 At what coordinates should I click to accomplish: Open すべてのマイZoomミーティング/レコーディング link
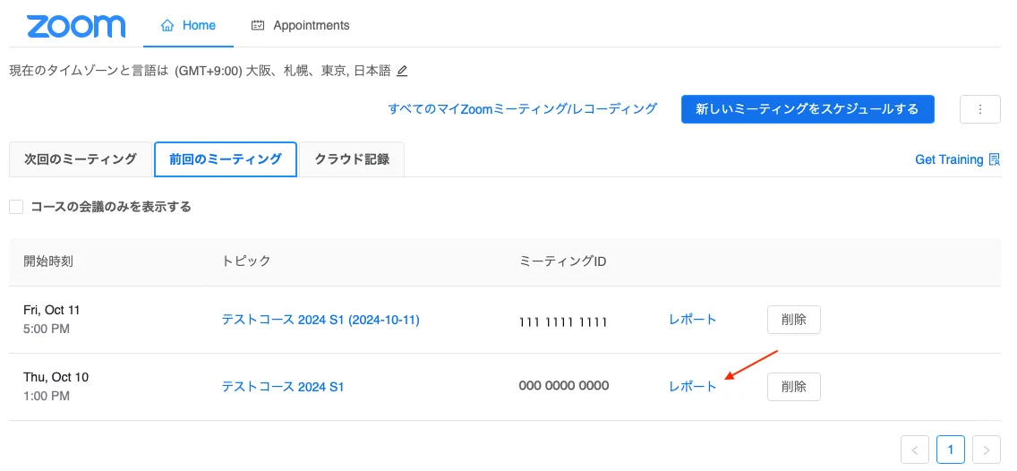pos(522,109)
